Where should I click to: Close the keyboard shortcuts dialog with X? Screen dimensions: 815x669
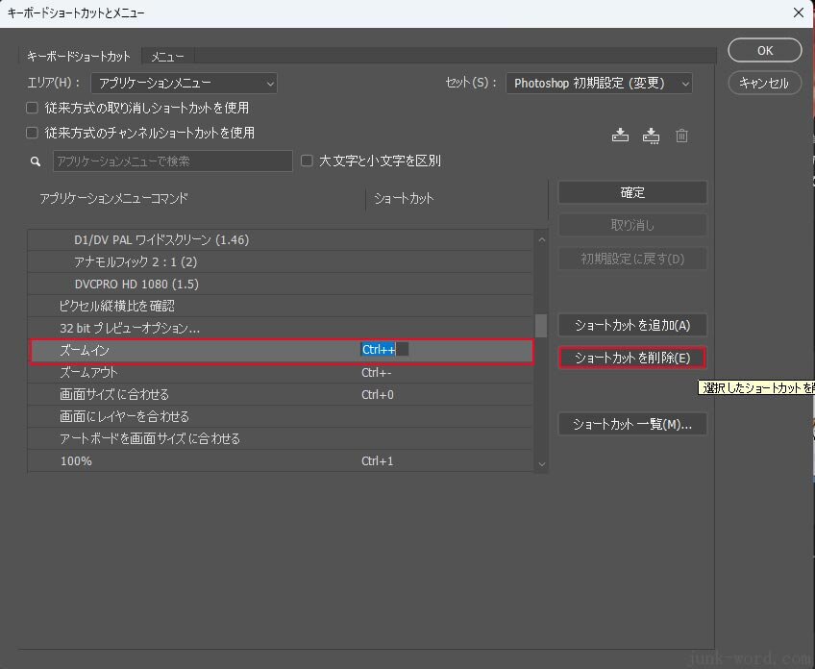798,12
